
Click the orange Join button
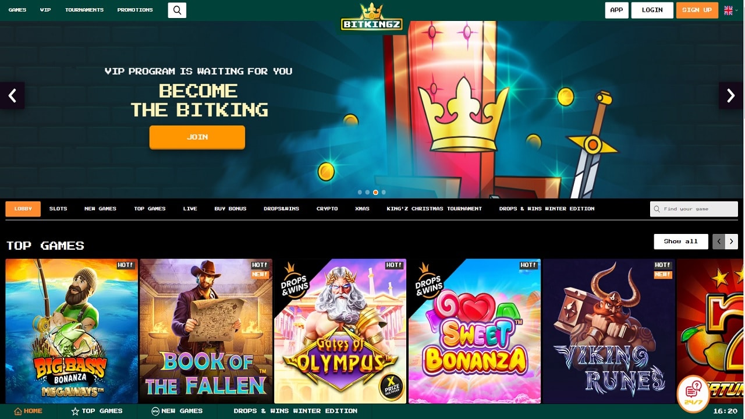197,137
